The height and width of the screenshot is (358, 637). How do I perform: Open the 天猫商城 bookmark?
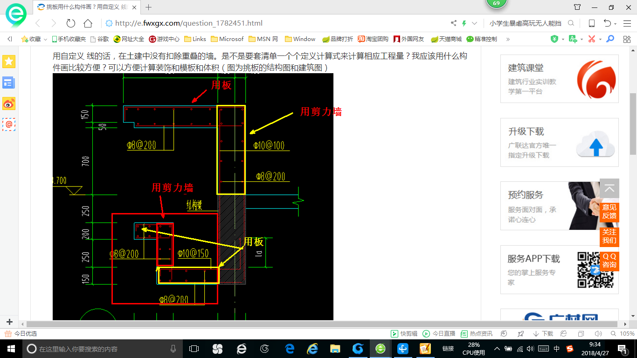click(x=446, y=39)
